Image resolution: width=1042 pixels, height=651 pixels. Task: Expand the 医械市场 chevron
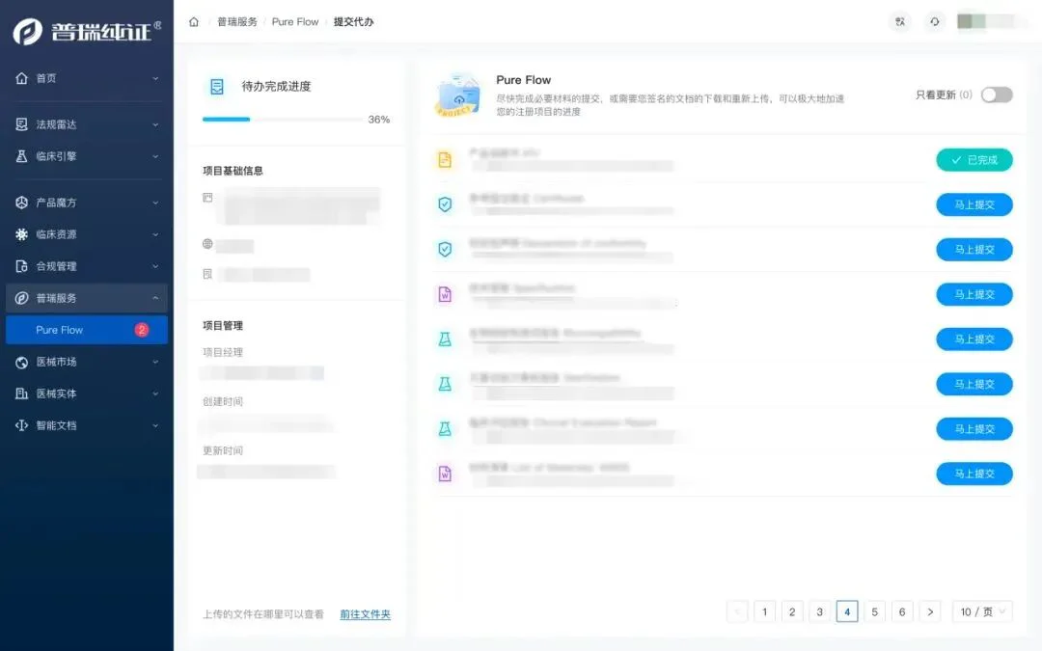pyautogui.click(x=155, y=362)
